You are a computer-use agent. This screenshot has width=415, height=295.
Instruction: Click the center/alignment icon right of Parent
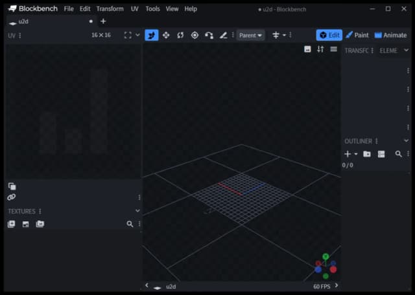click(x=276, y=35)
